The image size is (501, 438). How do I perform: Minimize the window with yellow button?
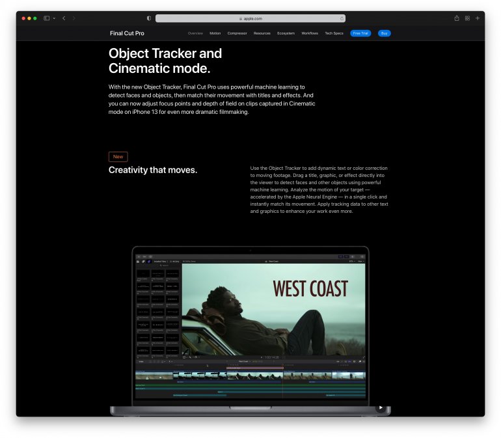coord(29,18)
